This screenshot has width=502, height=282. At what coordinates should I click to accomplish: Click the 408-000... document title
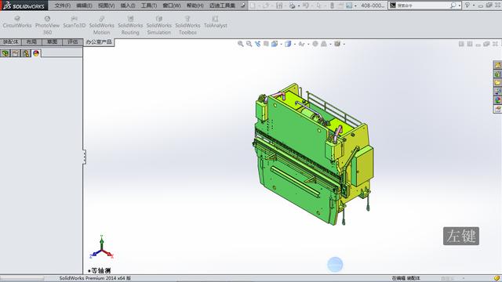[373, 5]
